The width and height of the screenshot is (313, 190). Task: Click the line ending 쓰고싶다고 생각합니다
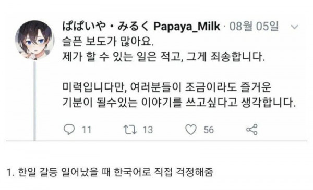pyautogui.click(x=179, y=103)
